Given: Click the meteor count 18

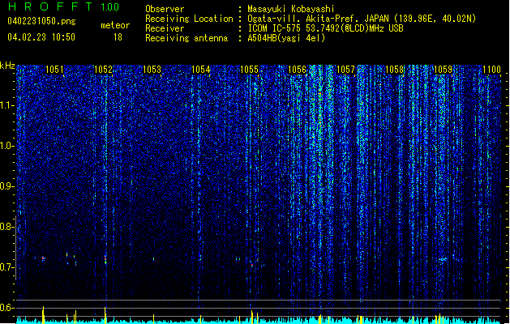Looking at the screenshot, I should (x=118, y=37).
